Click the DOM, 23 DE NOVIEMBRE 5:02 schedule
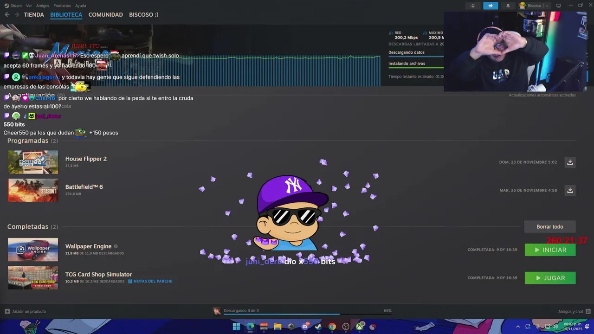 tap(528, 162)
